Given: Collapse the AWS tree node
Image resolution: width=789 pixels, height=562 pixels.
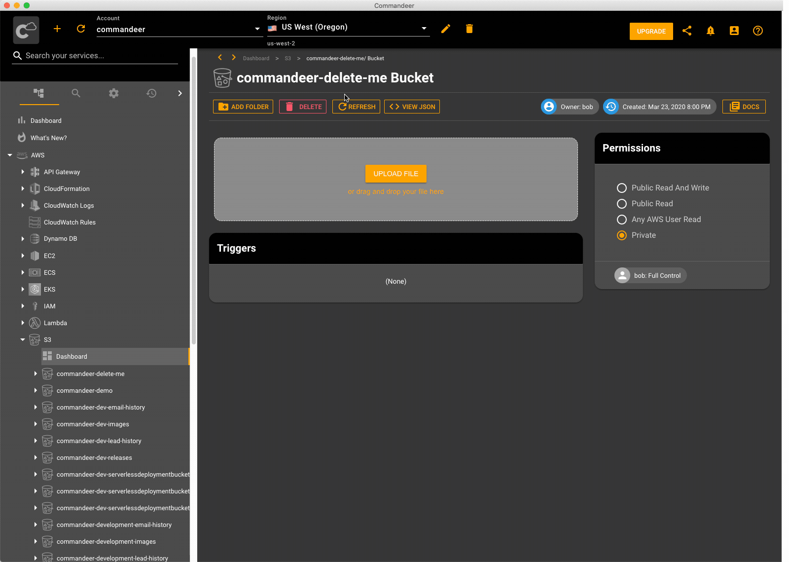Looking at the screenshot, I should click(10, 155).
